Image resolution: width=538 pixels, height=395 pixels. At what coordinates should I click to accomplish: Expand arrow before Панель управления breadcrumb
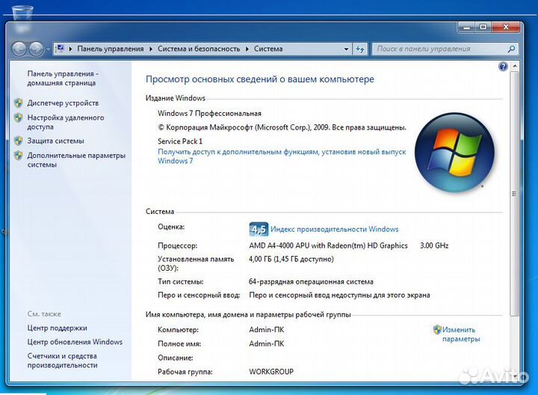70,49
